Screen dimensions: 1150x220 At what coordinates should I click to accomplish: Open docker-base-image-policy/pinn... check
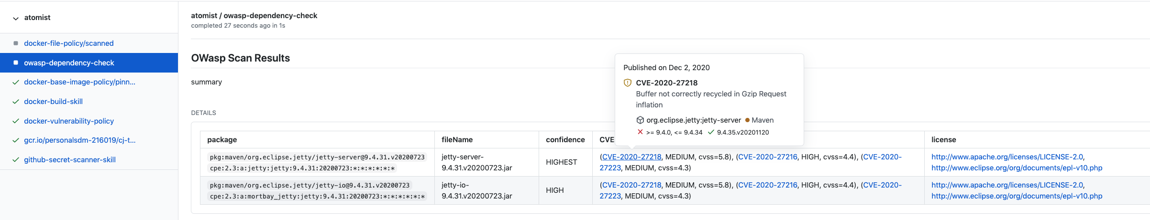point(79,82)
